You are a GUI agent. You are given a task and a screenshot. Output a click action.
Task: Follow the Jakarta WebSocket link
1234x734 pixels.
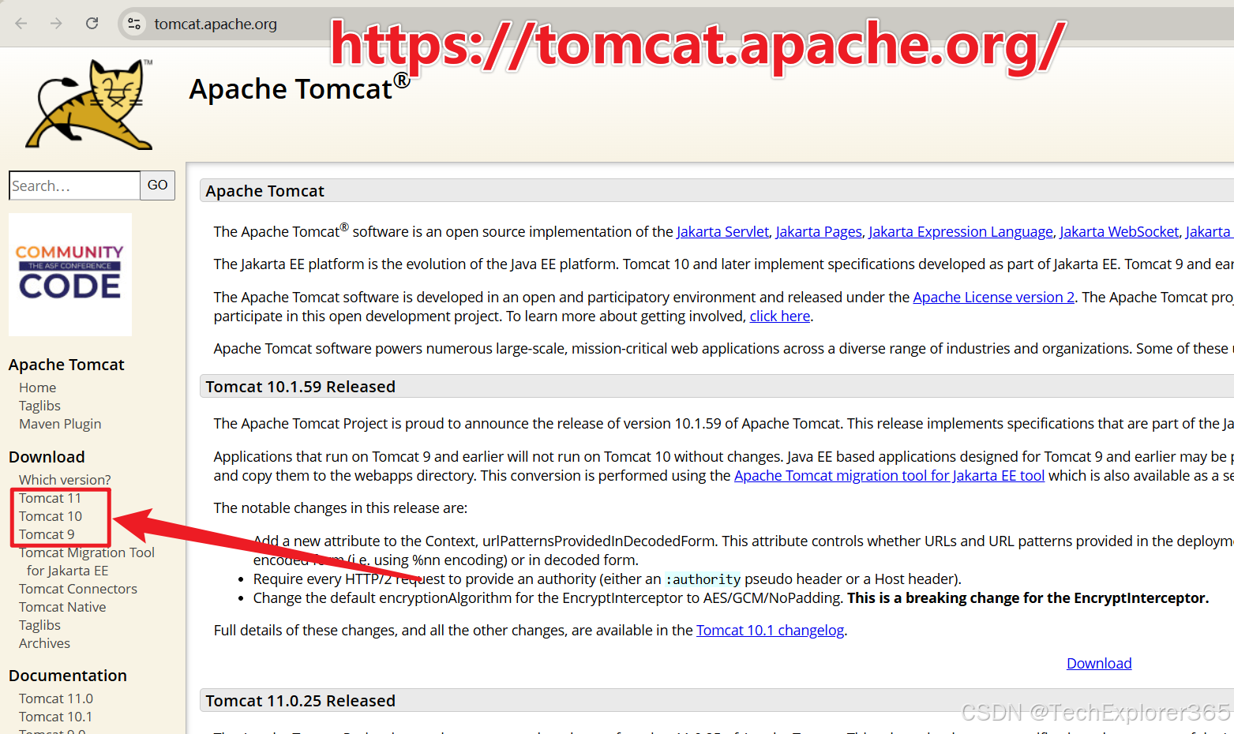pyautogui.click(x=1120, y=231)
